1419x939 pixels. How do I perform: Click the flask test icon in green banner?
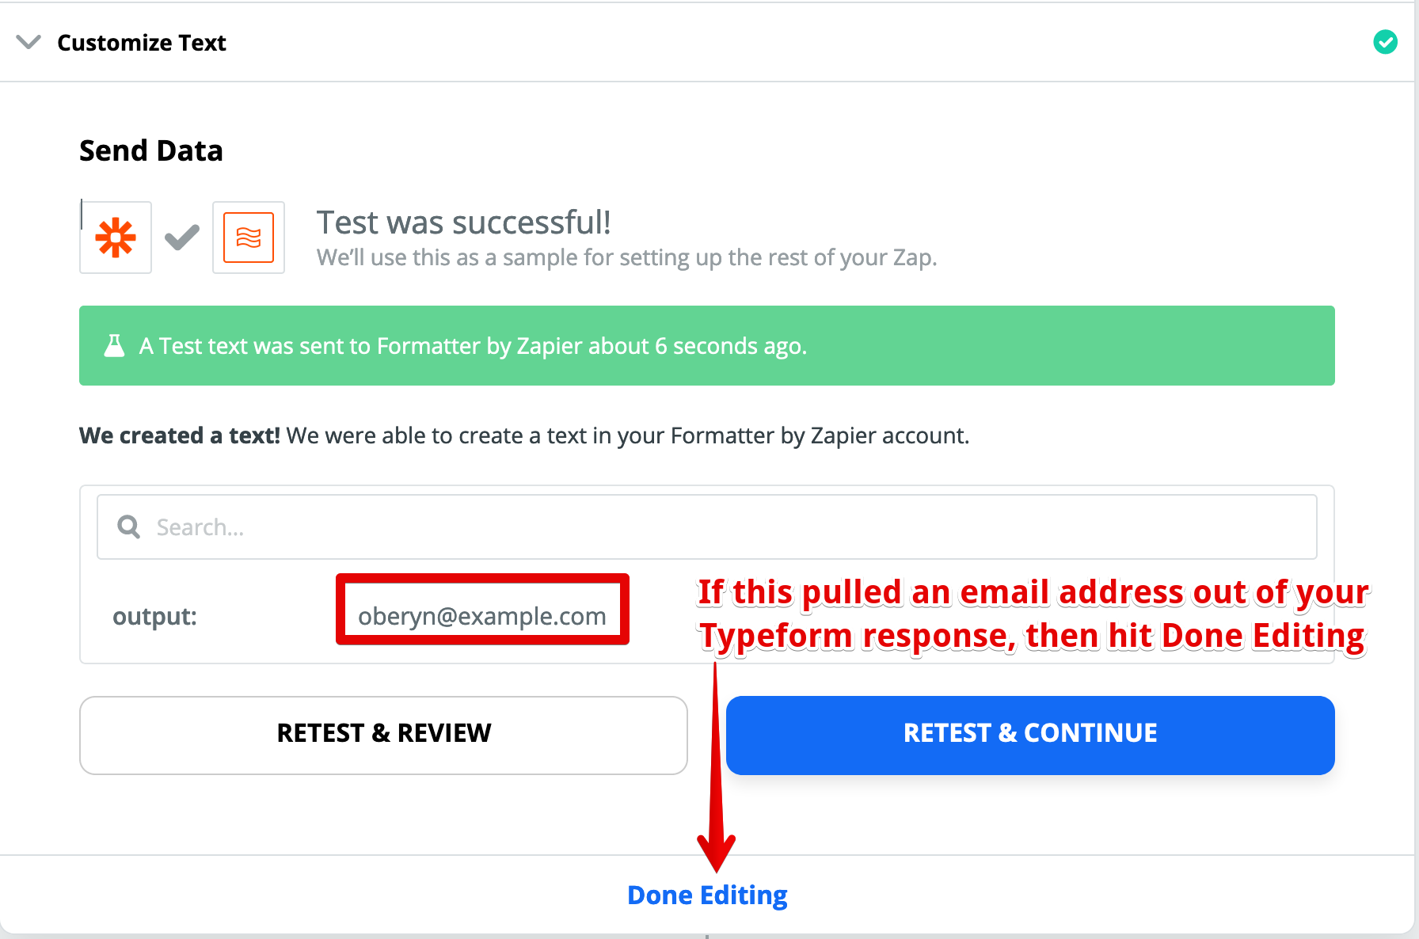coord(115,346)
